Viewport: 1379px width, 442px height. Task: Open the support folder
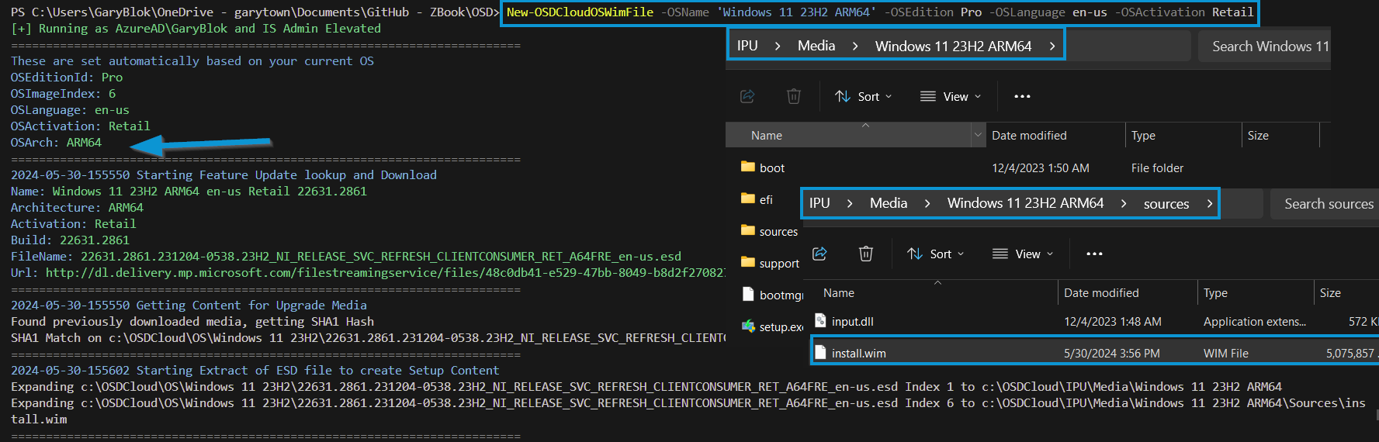(778, 263)
